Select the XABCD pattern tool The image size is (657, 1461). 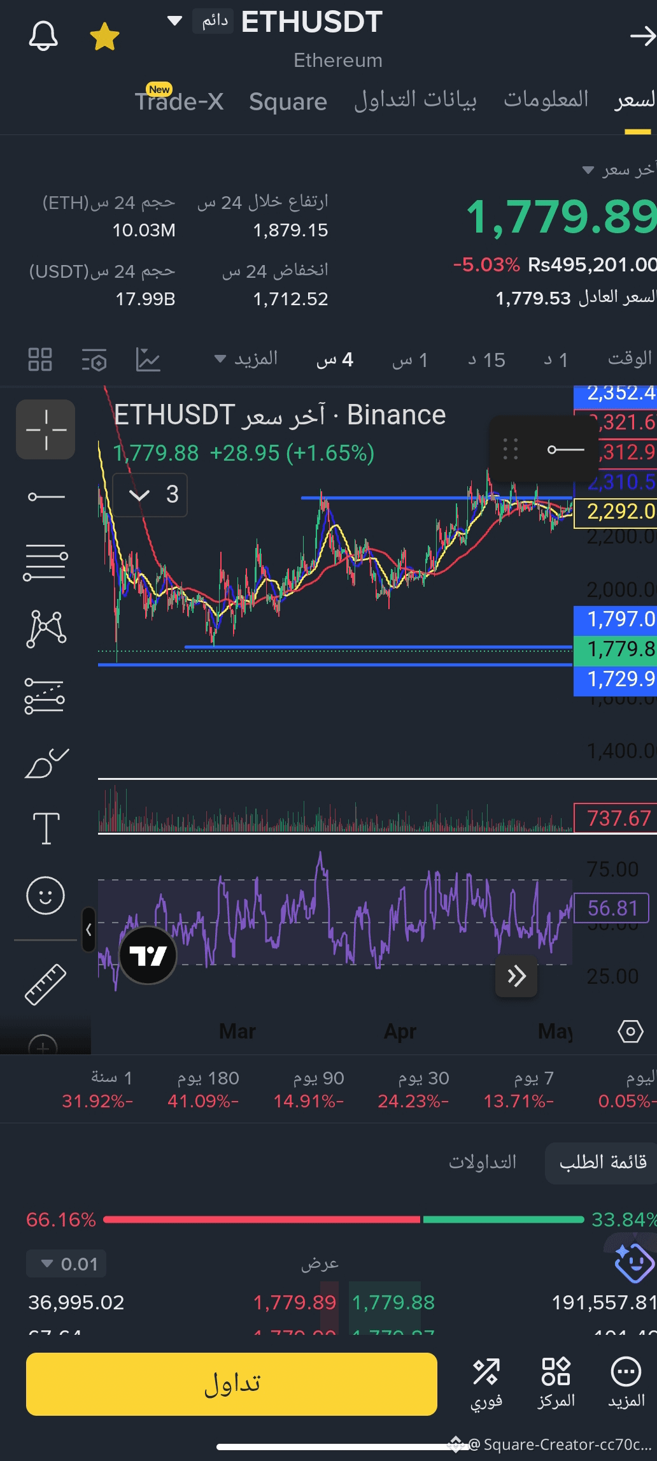pyautogui.click(x=46, y=629)
